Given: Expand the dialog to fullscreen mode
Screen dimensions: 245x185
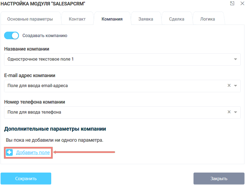Looking at the screenshot, I should [232, 4].
